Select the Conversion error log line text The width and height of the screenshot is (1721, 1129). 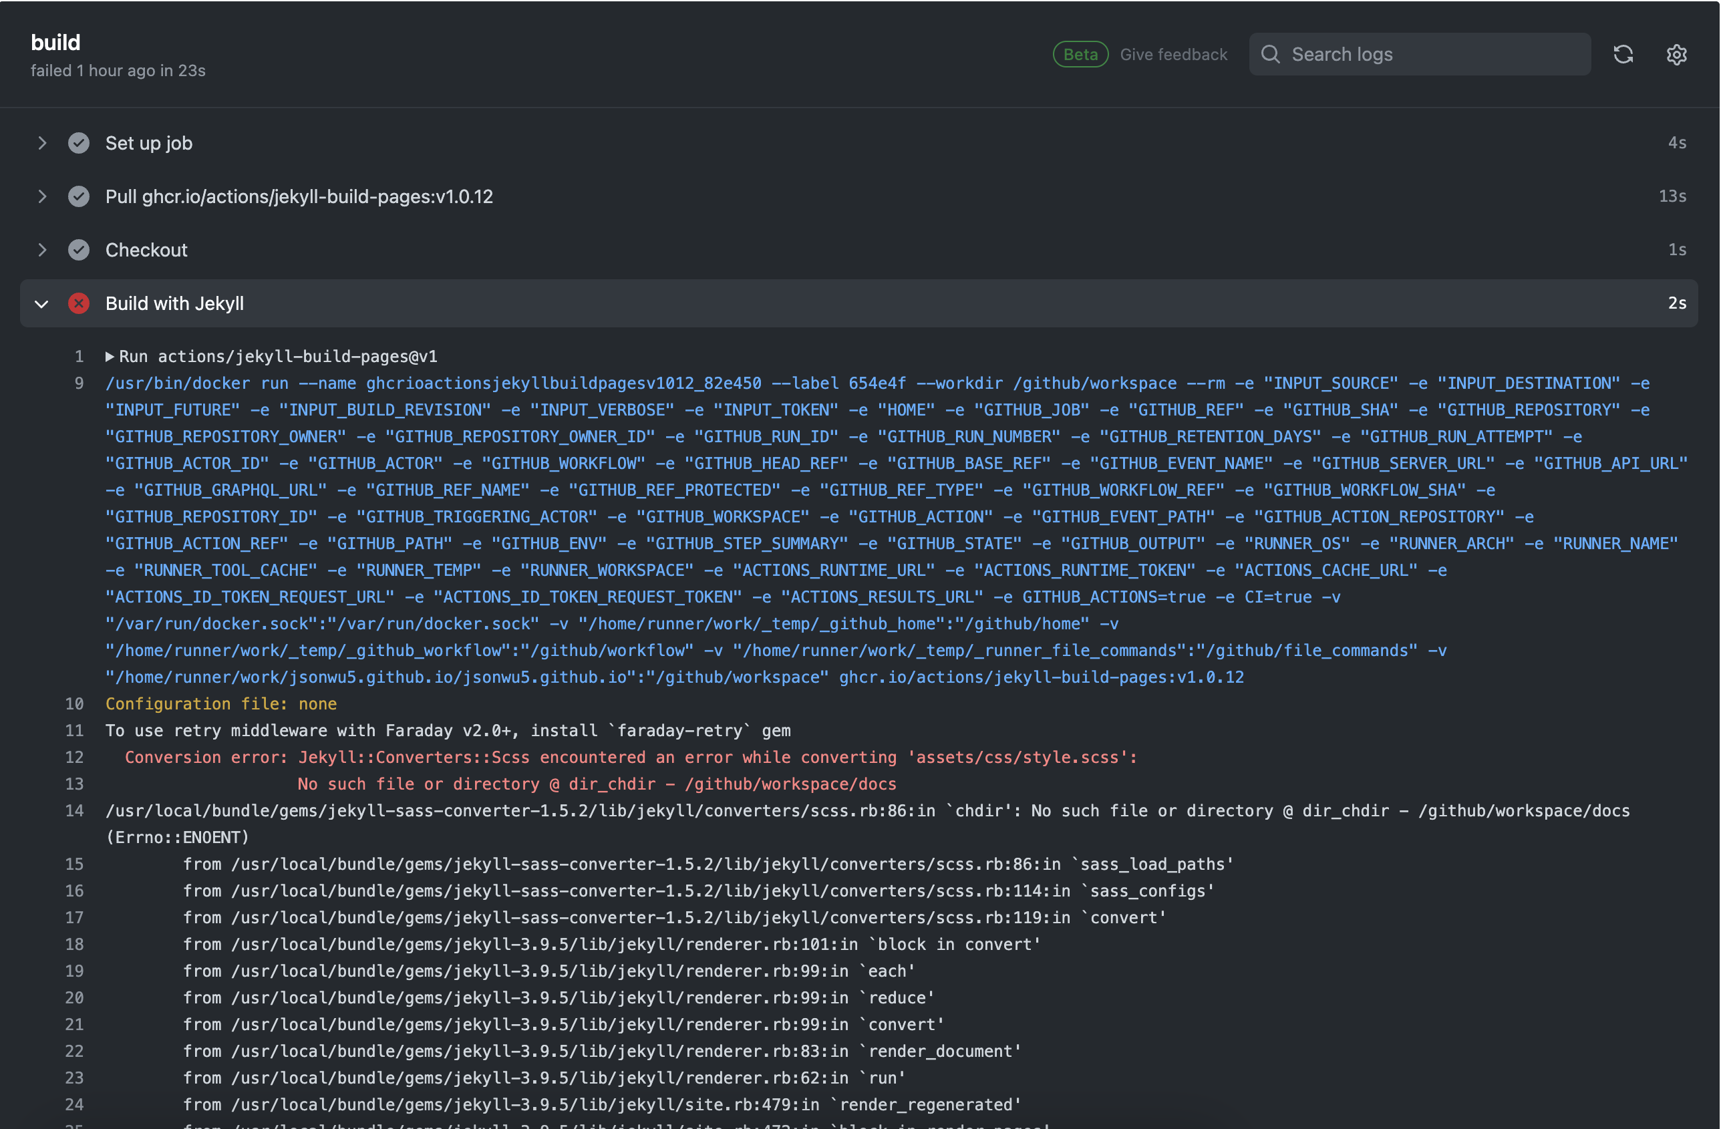pyautogui.click(x=630, y=758)
